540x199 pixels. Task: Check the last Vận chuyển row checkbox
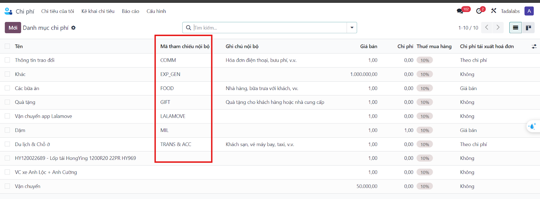[x=7, y=186]
